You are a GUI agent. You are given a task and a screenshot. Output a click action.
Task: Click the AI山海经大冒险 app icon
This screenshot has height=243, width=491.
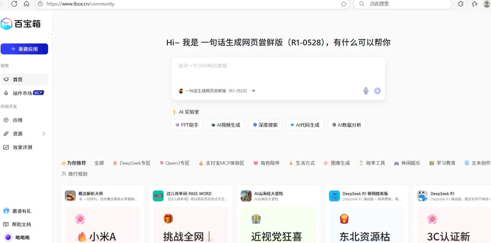point(246,196)
